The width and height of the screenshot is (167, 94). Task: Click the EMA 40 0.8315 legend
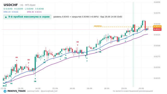coord(34,12)
